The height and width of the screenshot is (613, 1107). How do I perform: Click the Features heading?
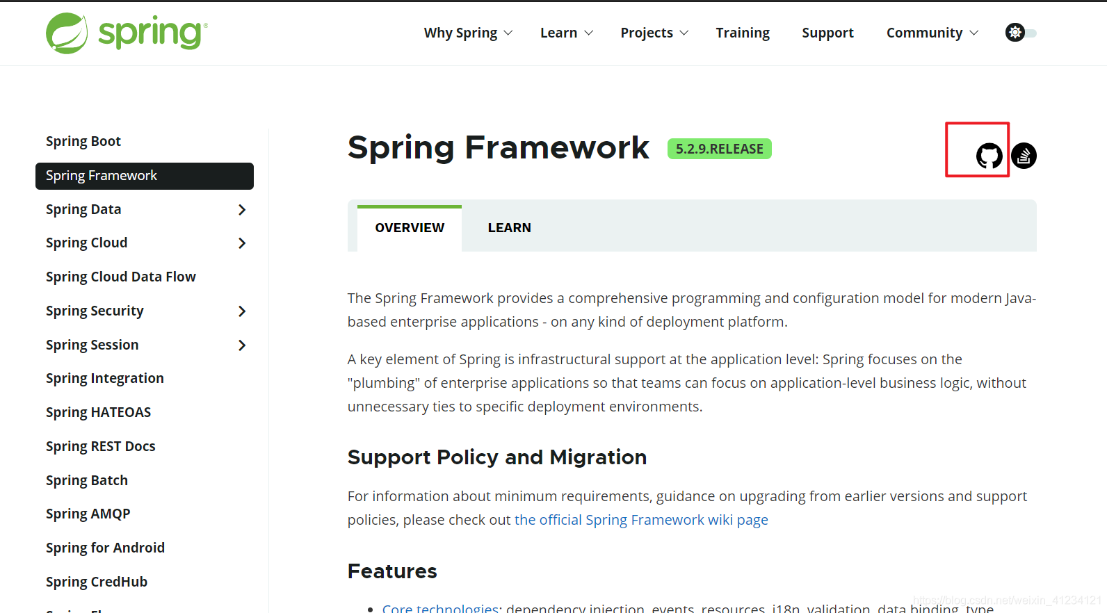392,571
